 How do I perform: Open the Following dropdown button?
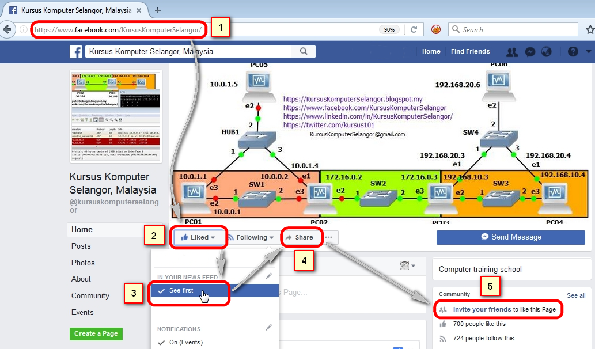click(x=251, y=237)
